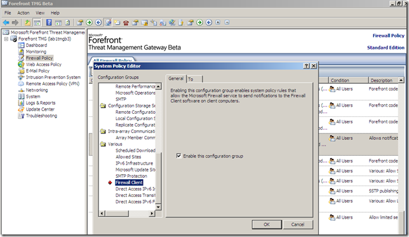Screen dimensions: 409x237
Task: Click the Cancel button
Action: [x=298, y=224]
